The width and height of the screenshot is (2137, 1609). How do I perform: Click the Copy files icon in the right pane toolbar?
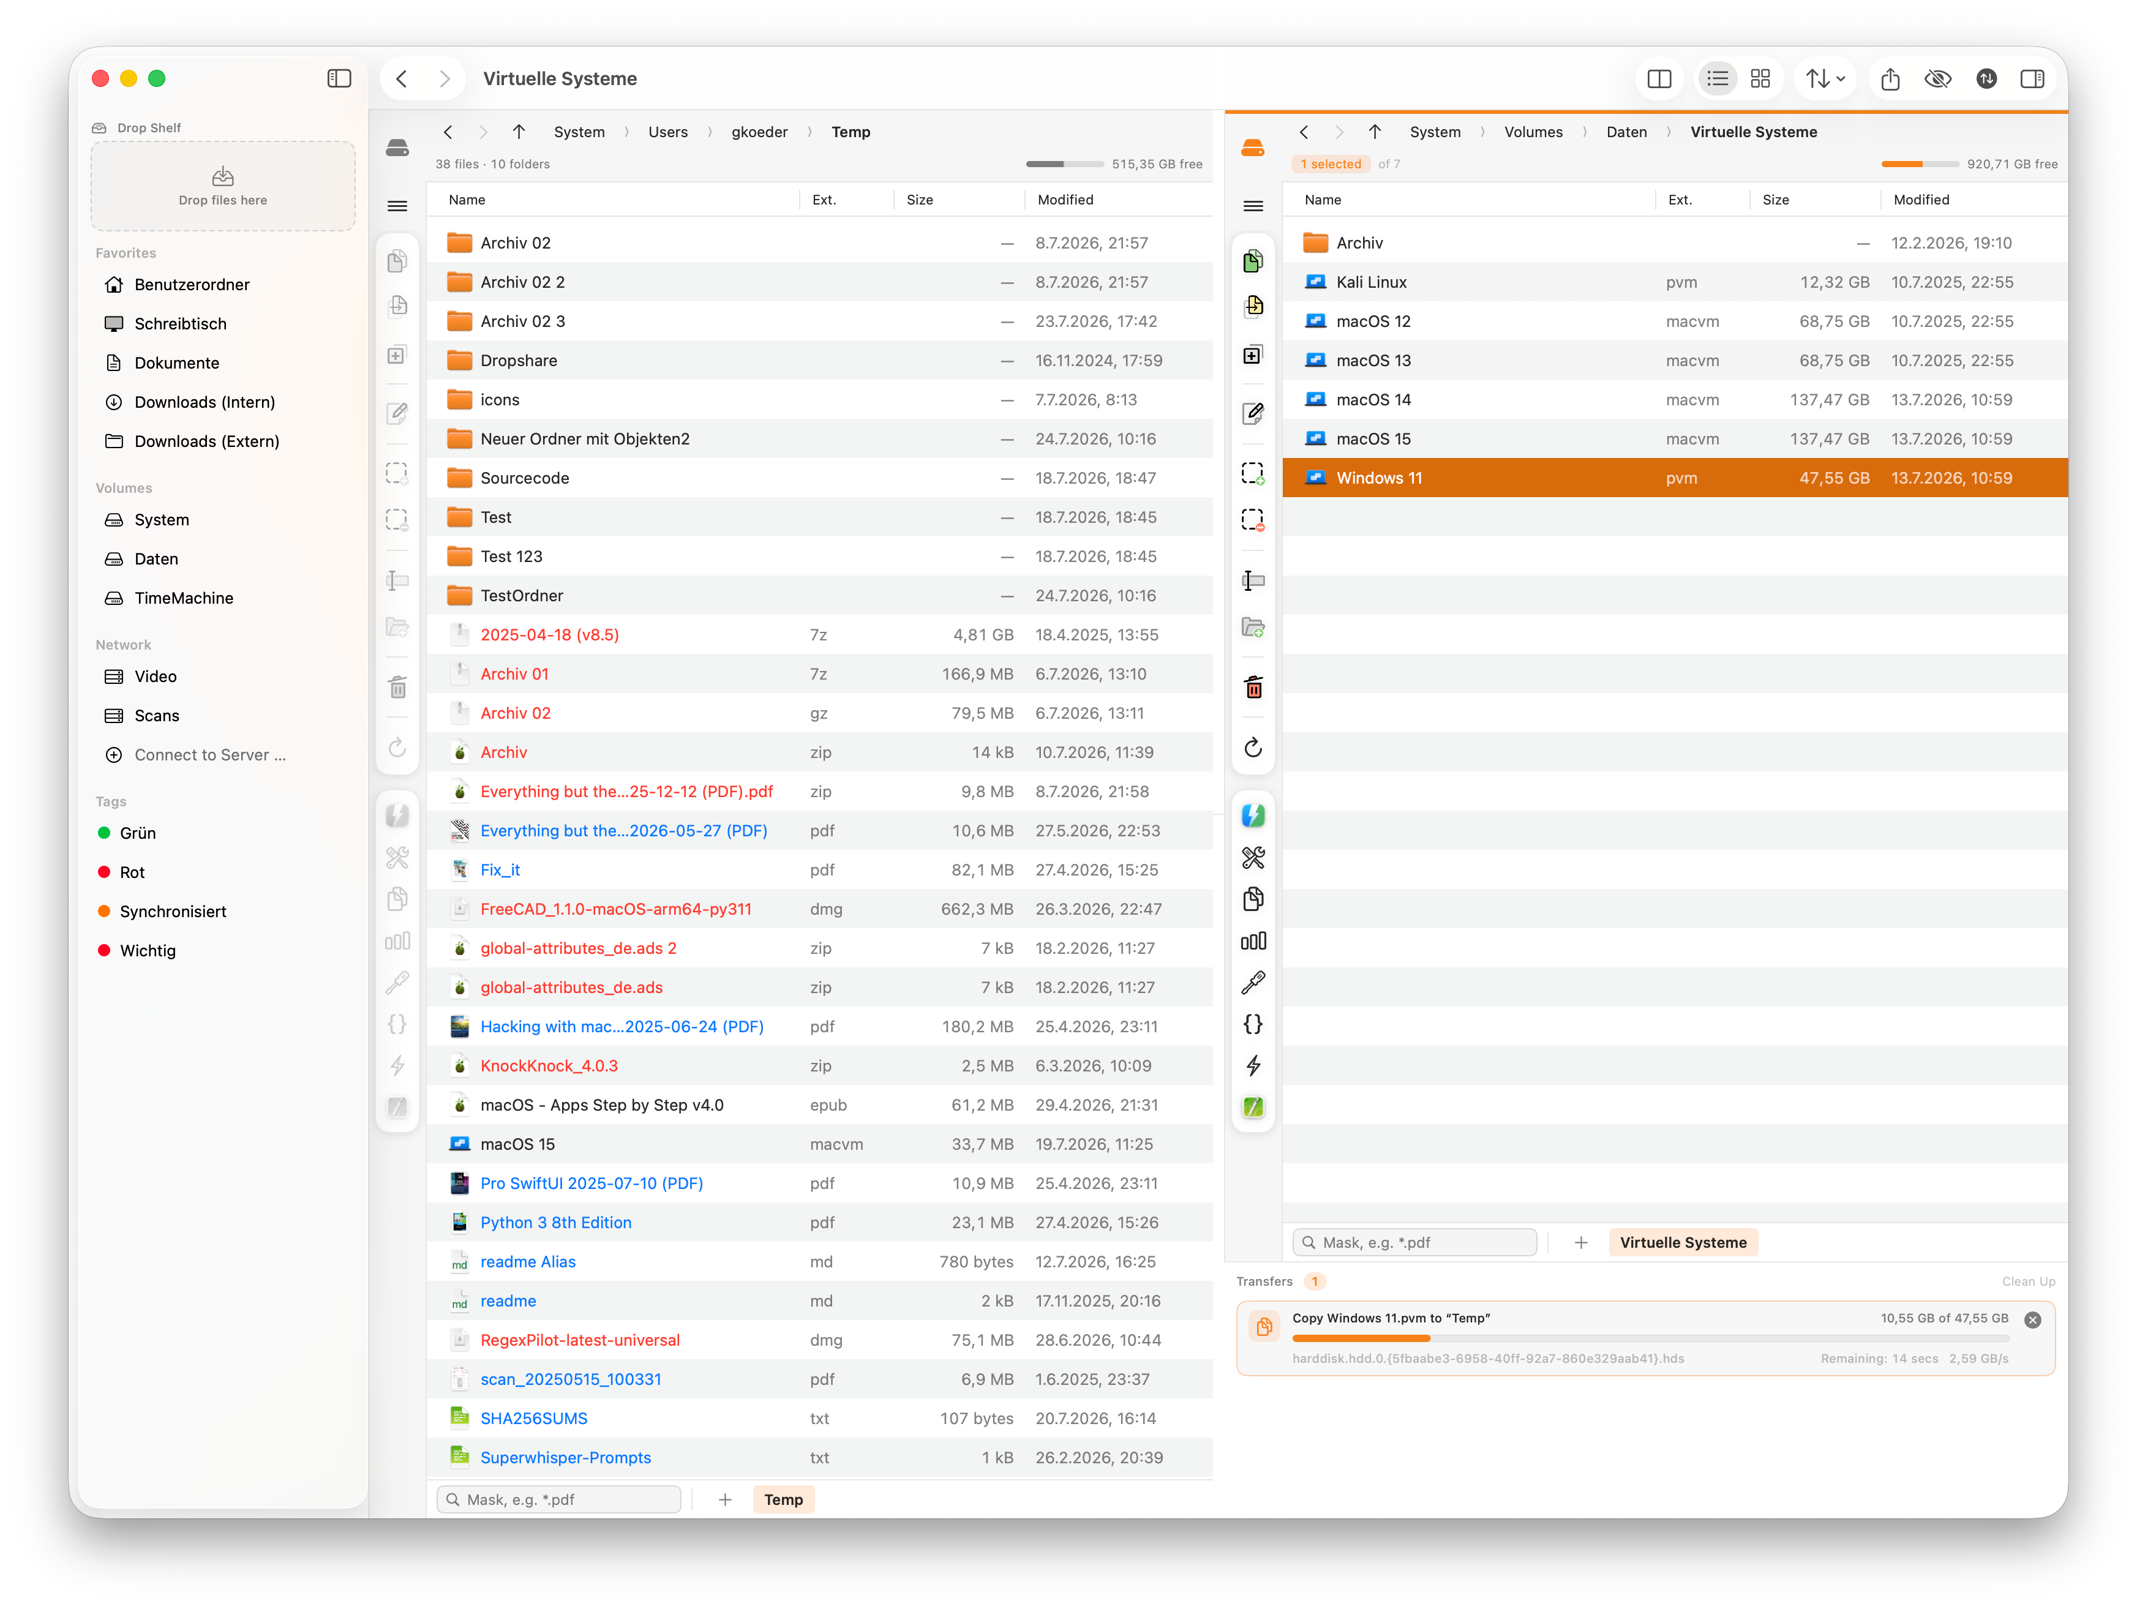1252,261
